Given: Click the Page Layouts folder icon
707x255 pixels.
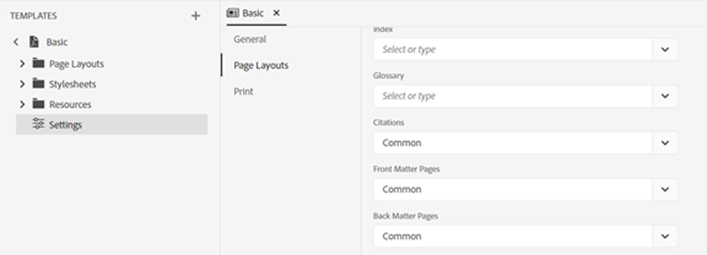Looking at the screenshot, I should coord(39,63).
